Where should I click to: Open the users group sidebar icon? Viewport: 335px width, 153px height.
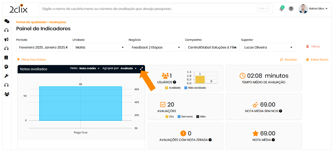point(7,94)
